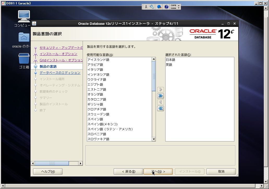Click the 次へ(N) next button
This screenshot has height=189, width=269.
click(158, 172)
